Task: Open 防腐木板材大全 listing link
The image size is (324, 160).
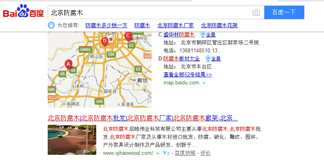Action: point(182,59)
